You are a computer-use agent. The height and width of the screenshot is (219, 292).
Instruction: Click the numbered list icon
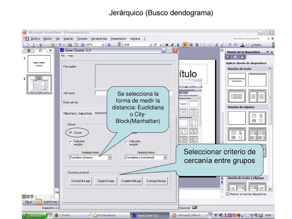pos(204,45)
